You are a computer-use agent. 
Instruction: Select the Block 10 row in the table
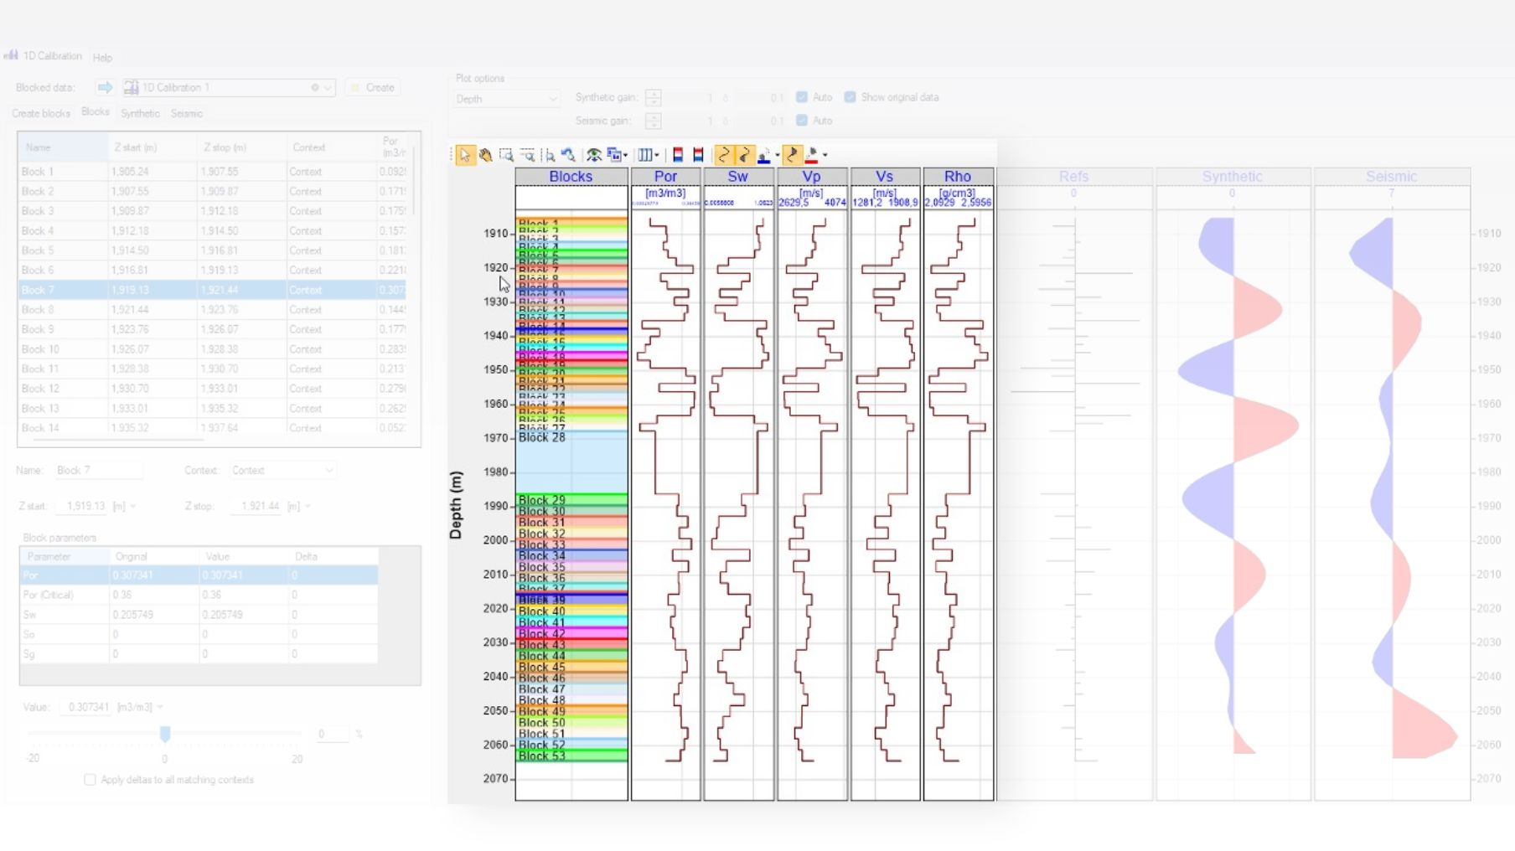(212, 349)
